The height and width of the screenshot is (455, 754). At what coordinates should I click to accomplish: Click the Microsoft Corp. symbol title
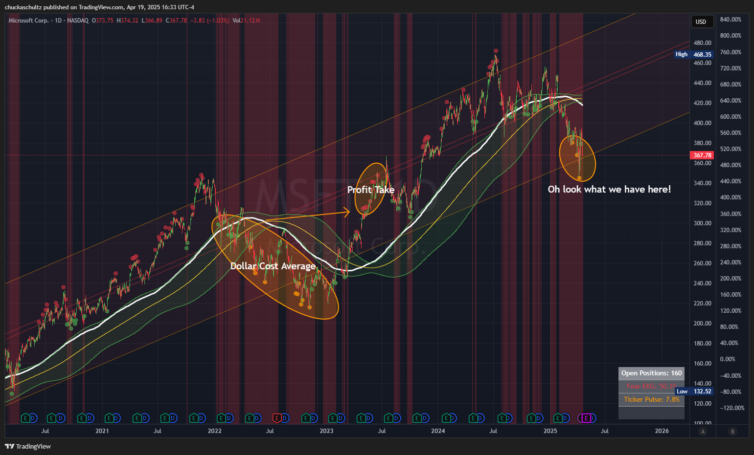(28, 21)
